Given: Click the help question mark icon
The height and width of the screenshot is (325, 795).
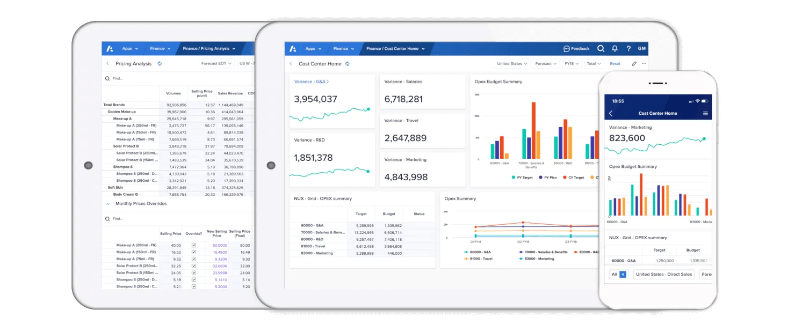Looking at the screenshot, I should click(628, 48).
